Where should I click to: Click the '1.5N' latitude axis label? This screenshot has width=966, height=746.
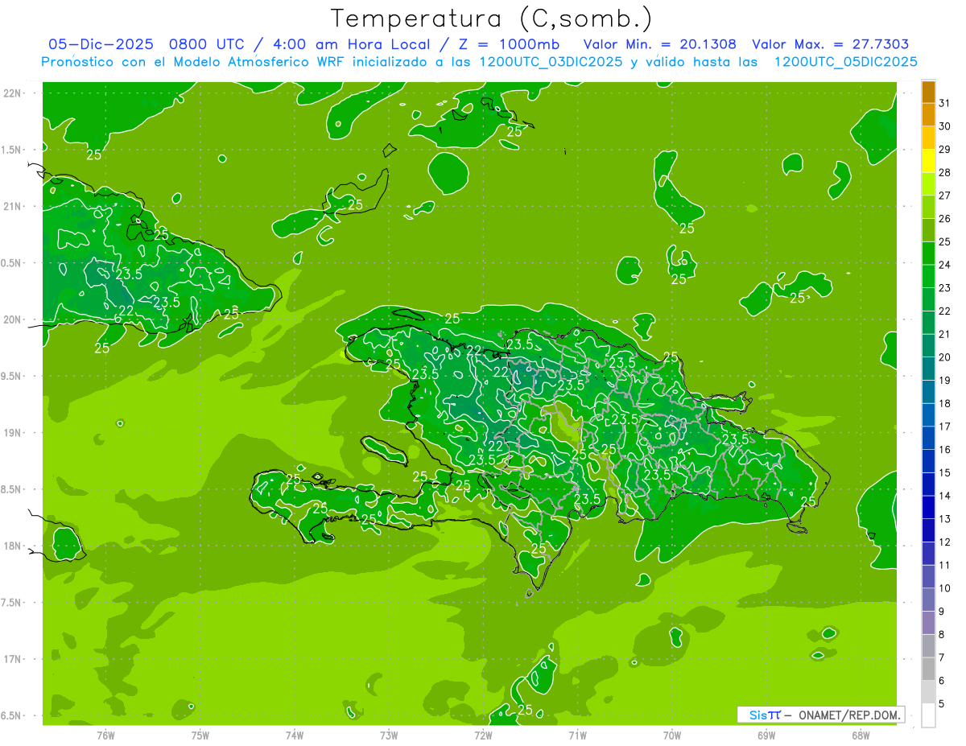[x=11, y=150]
